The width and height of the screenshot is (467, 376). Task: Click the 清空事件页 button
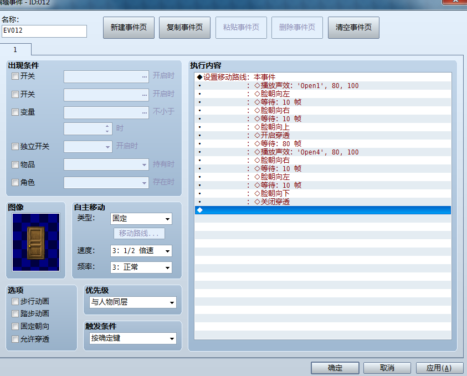coord(353,28)
